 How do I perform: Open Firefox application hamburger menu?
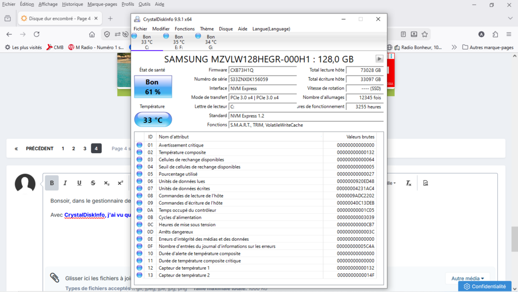(x=509, y=34)
